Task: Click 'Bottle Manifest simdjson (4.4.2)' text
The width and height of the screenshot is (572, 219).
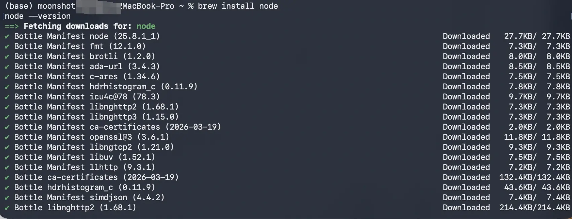Action: click(89, 198)
